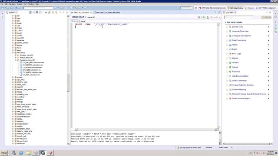The width and height of the screenshot is (278, 156).
Task: Open the Export submenu arrow
Action: 268,49
